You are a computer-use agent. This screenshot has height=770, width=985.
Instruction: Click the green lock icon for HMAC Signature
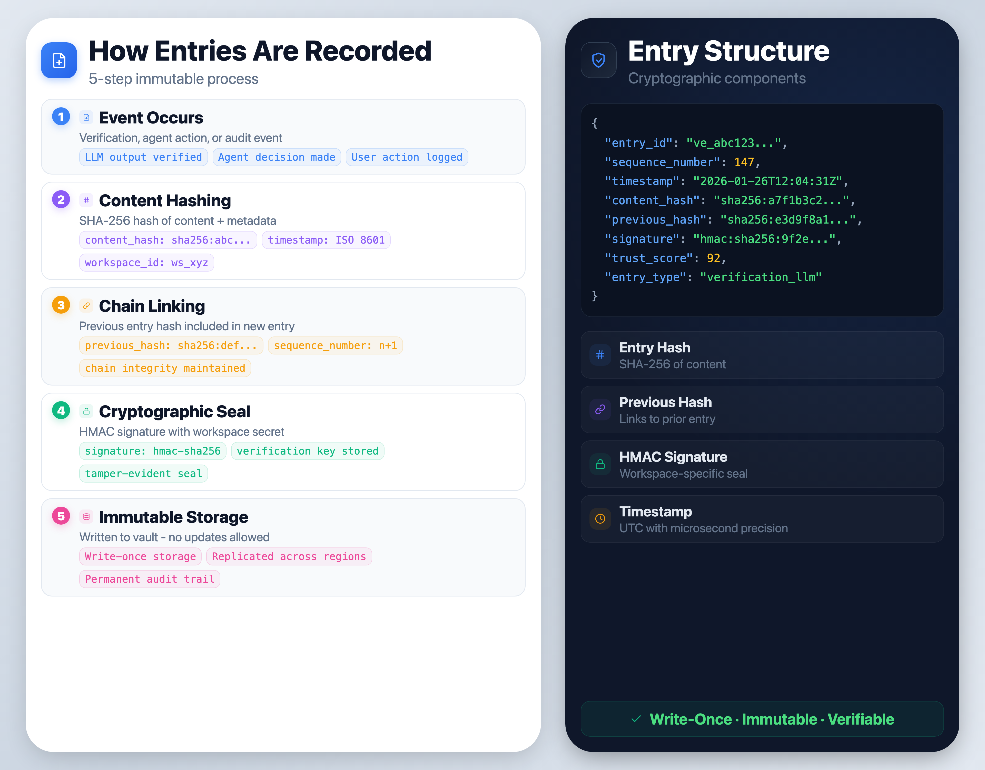(x=600, y=464)
